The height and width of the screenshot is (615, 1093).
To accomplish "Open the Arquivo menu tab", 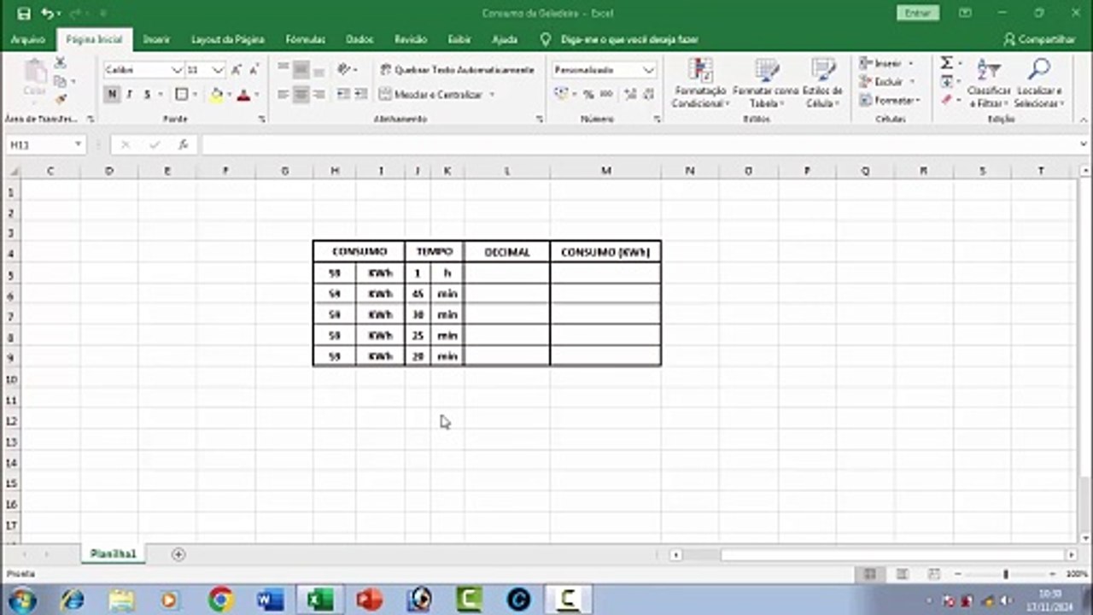I will point(28,39).
